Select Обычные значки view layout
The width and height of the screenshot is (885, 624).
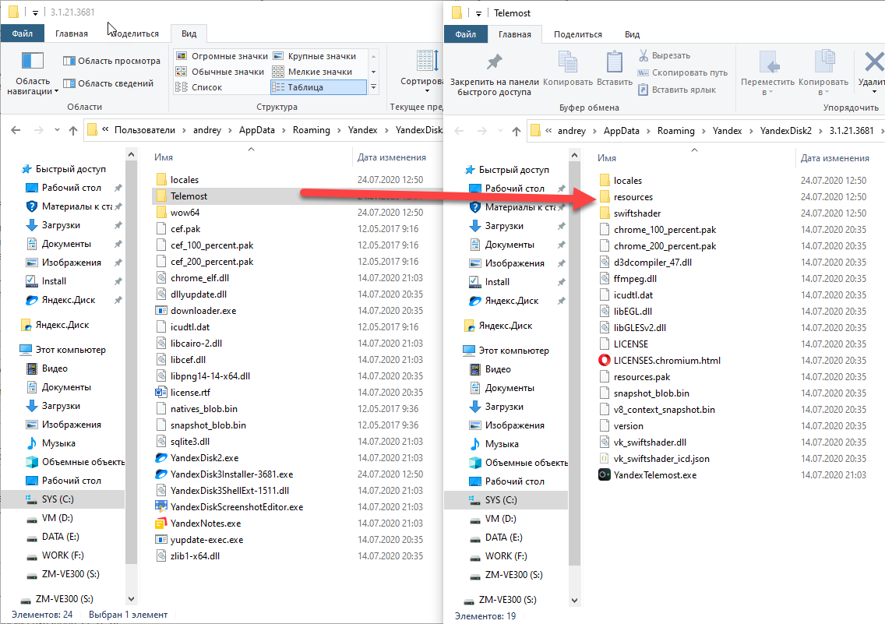[220, 72]
